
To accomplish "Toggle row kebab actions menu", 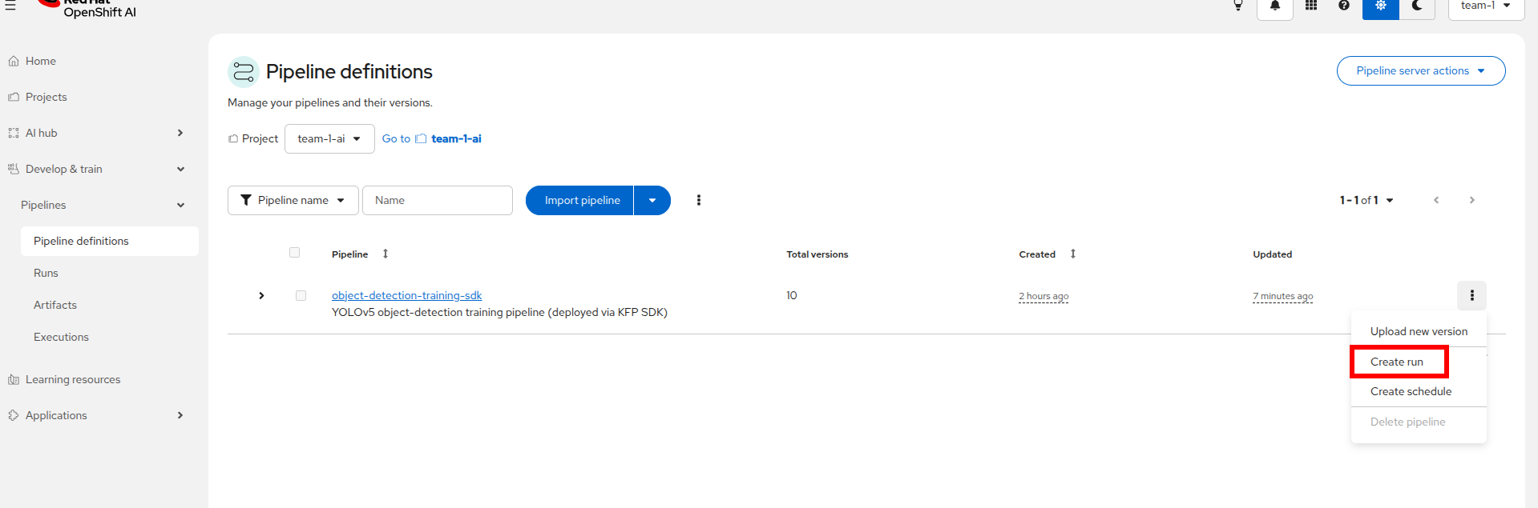I will tap(1471, 295).
